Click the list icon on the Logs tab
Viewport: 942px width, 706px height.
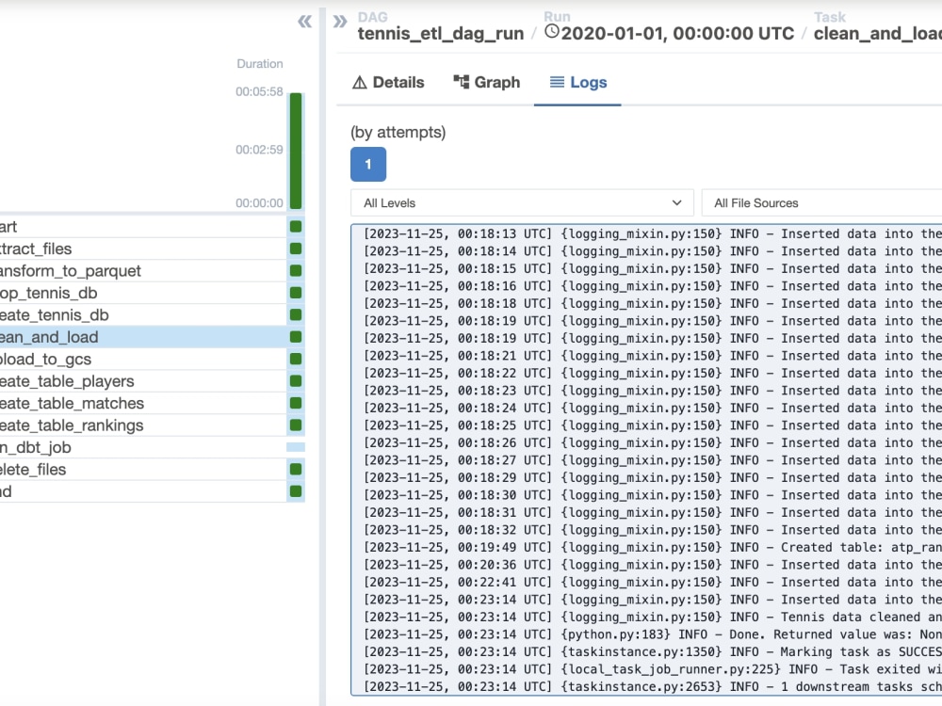click(x=558, y=82)
